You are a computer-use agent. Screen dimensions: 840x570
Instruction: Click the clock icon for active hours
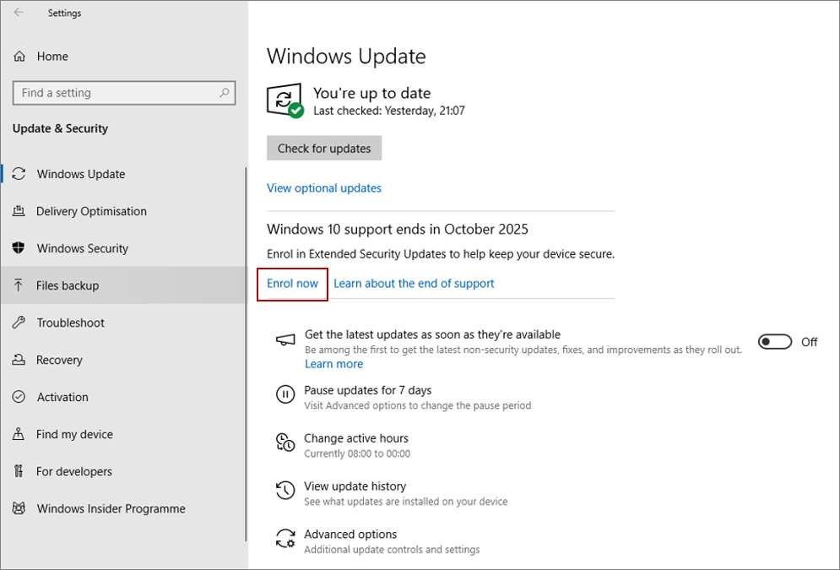click(285, 442)
